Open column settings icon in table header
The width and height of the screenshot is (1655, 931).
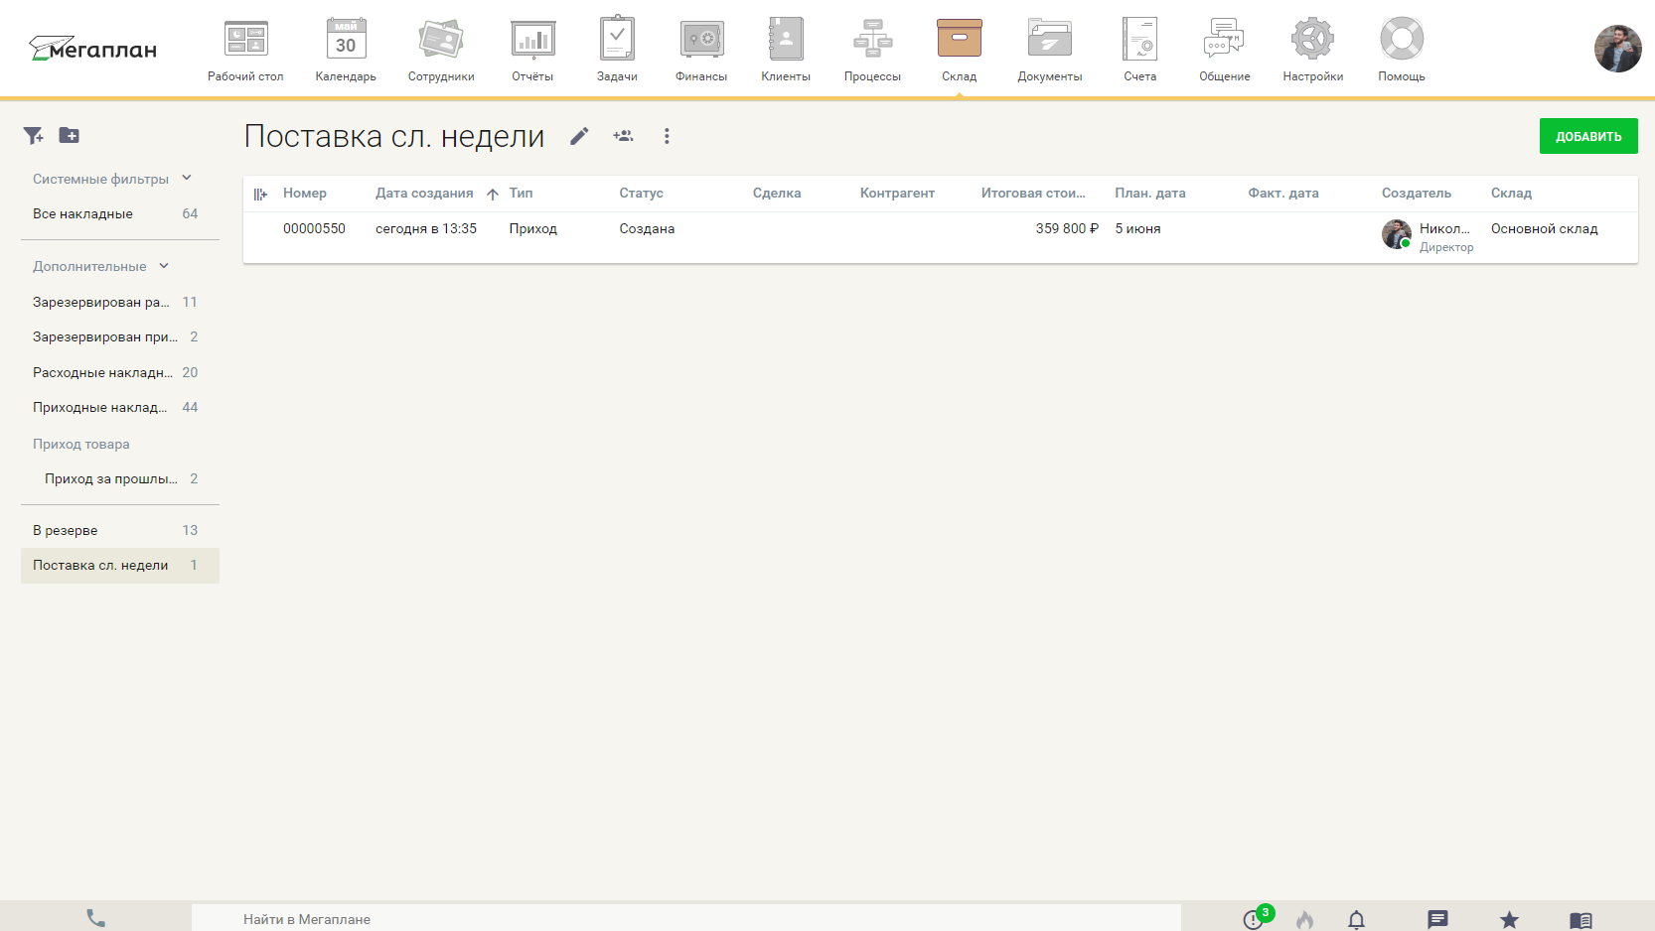point(260,195)
